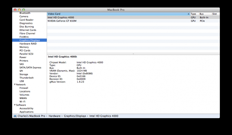
Task: Show Storage information
Action: tap(24, 74)
